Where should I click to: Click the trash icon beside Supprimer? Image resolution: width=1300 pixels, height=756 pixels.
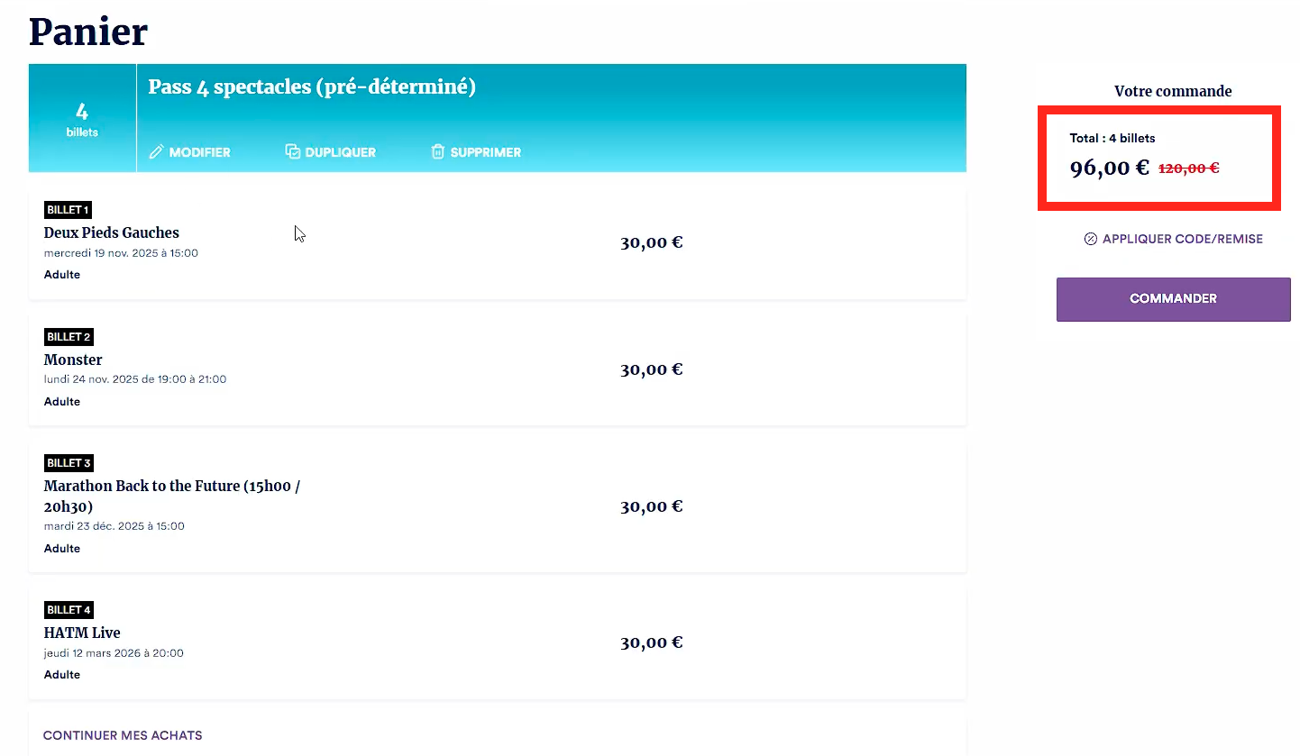pos(438,152)
